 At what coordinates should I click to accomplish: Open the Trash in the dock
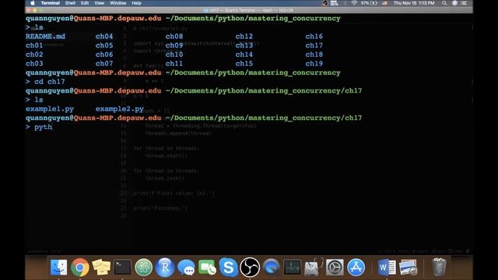click(x=439, y=267)
